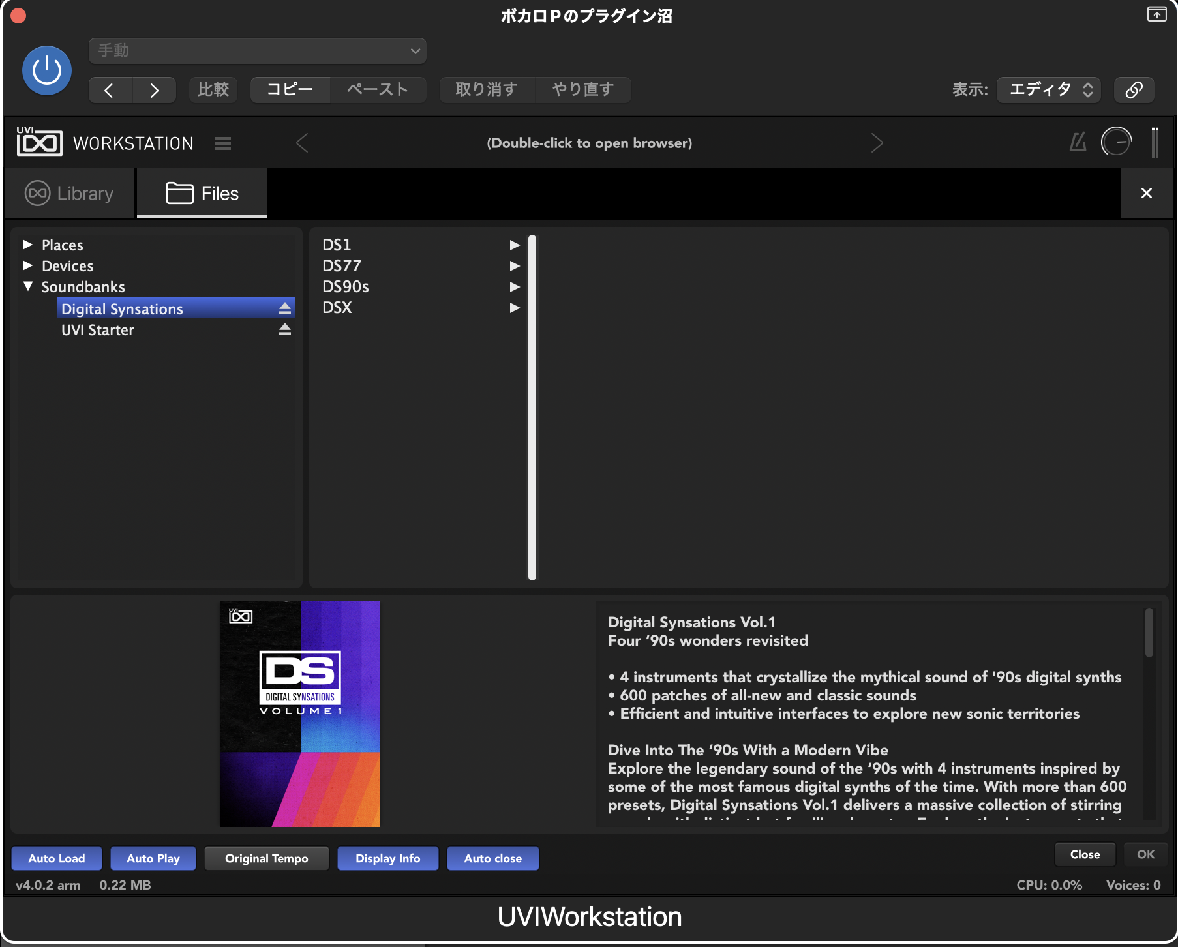Collapse the Soundbanks tree item
Screen dimensions: 1178x947
pos(27,286)
